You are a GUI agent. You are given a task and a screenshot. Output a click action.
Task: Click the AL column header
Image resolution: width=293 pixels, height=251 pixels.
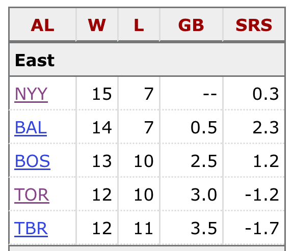point(43,25)
